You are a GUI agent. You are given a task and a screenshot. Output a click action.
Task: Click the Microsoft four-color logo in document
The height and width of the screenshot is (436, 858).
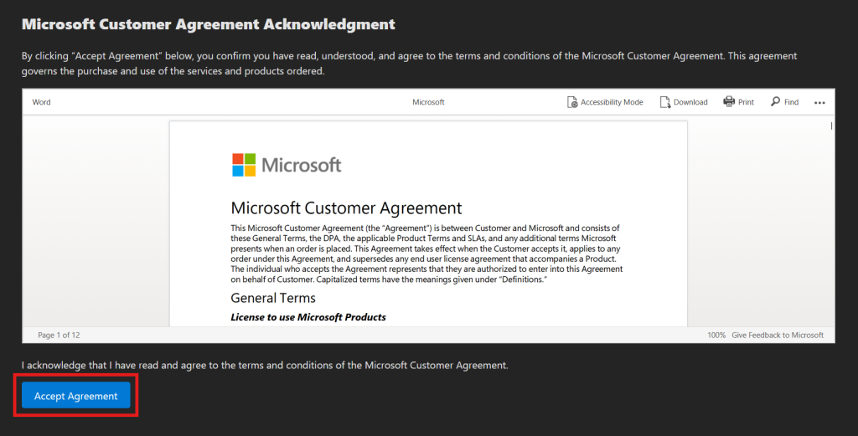click(244, 165)
